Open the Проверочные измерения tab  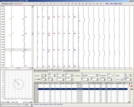[x=71, y=70]
